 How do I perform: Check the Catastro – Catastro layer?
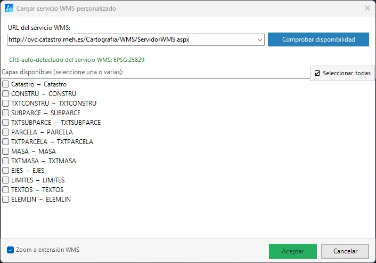[6, 84]
